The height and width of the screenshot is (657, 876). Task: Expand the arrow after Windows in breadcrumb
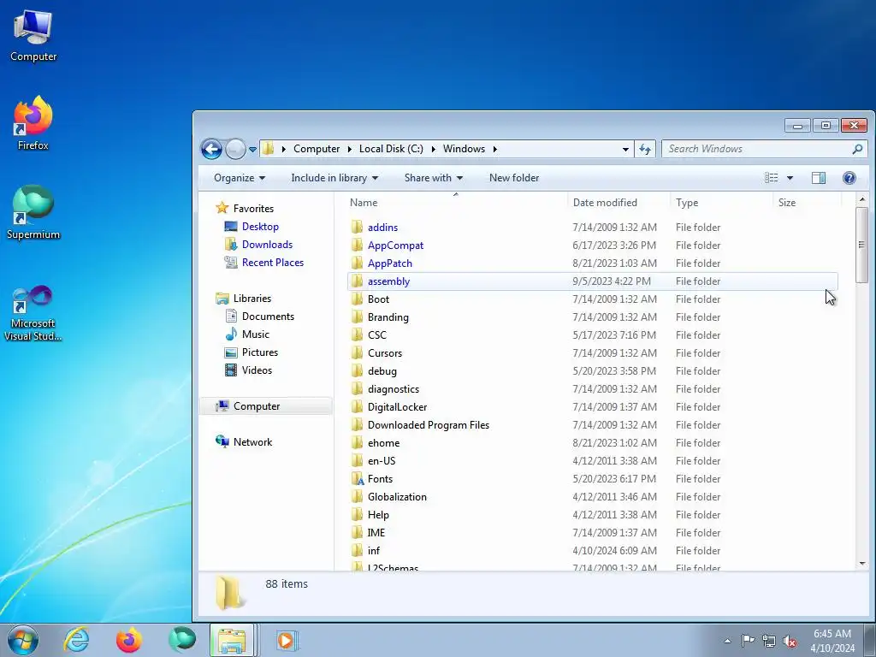(x=495, y=149)
